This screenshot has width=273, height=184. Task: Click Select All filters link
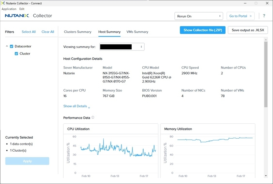pos(29,32)
